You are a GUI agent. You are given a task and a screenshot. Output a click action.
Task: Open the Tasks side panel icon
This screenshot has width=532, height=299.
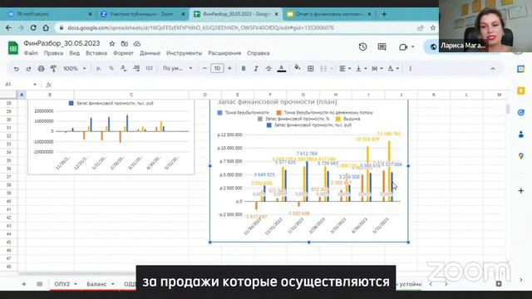tap(521, 113)
